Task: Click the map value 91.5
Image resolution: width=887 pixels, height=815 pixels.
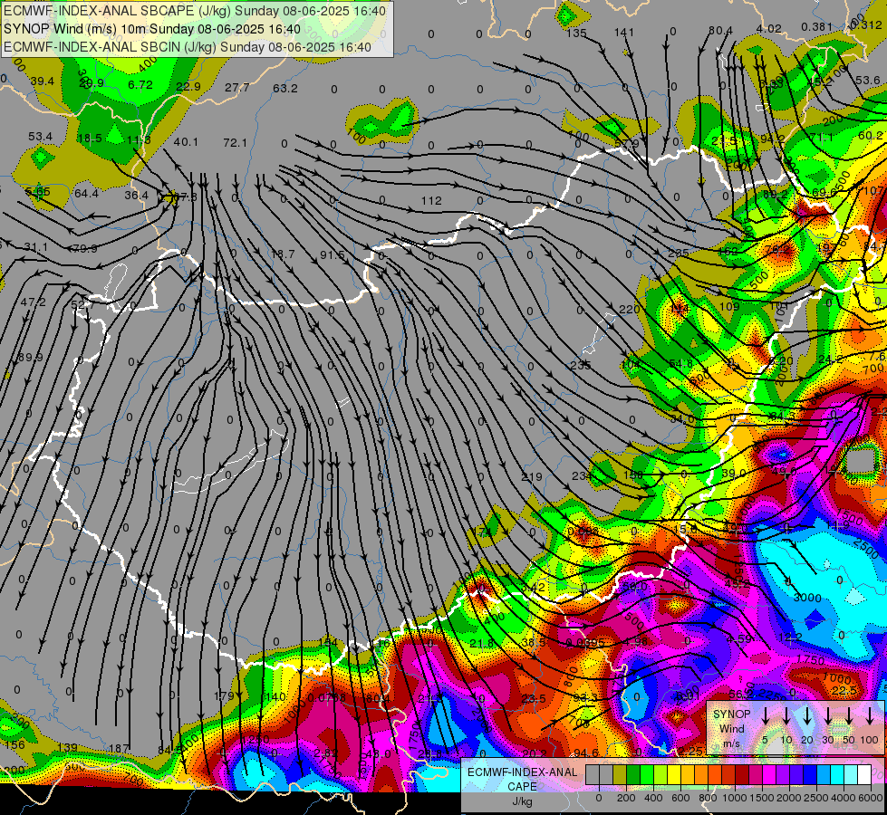Action: pyautogui.click(x=333, y=255)
